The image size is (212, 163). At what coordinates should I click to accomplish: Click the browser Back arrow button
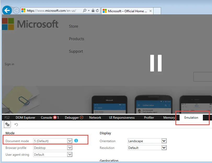(7, 10)
